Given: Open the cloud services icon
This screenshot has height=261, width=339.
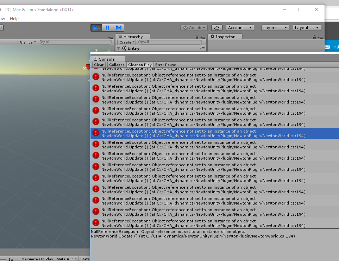Looking at the screenshot, I should [216, 28].
